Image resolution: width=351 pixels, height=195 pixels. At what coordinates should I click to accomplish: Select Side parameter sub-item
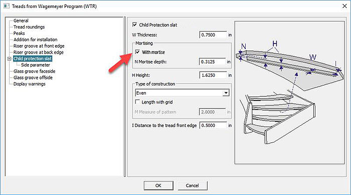click(x=36, y=65)
